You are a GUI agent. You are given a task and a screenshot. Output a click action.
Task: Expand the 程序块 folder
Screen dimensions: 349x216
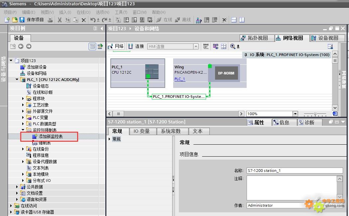[23, 99]
